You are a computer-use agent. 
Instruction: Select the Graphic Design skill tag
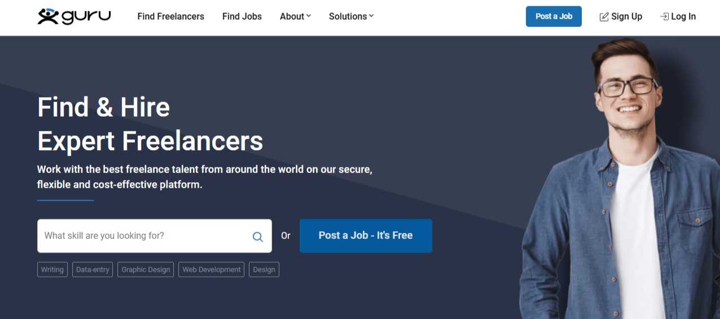click(146, 269)
